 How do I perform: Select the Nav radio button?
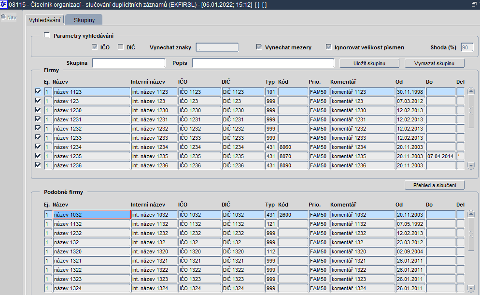[x=3, y=17]
